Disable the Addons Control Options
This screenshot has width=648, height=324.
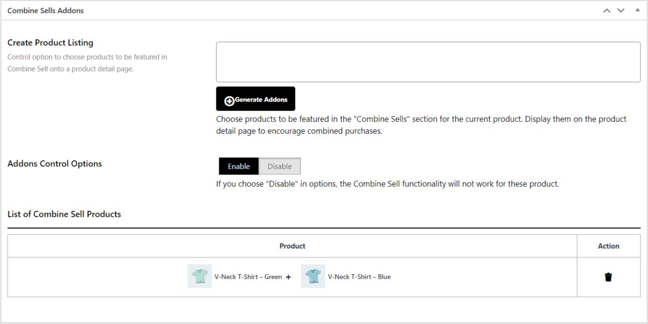[280, 166]
